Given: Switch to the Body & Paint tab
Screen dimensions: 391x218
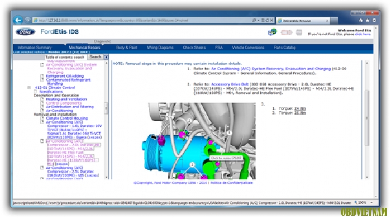Looking at the screenshot, I should point(127,48).
